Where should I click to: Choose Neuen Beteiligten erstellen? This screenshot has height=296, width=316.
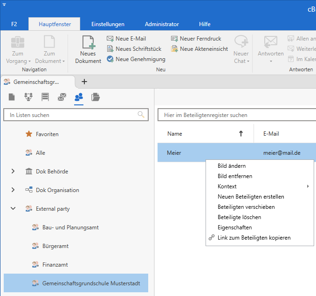tap(260, 197)
